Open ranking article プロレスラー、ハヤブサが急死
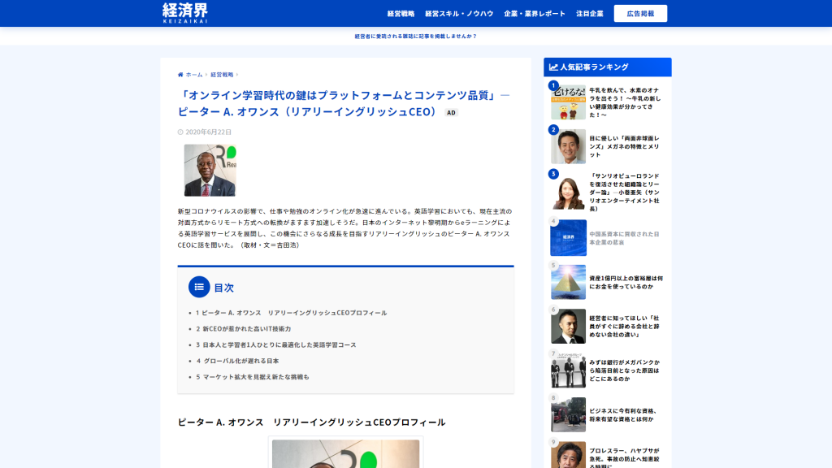 point(625,457)
